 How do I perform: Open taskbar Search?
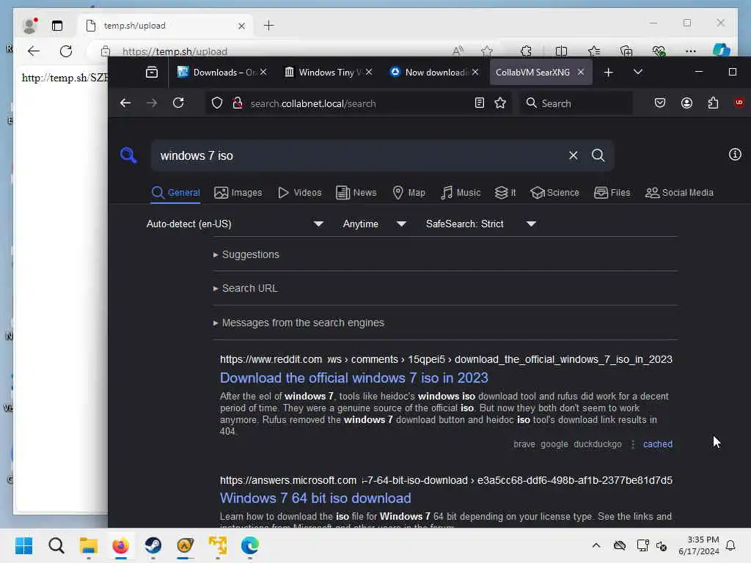[x=56, y=545]
